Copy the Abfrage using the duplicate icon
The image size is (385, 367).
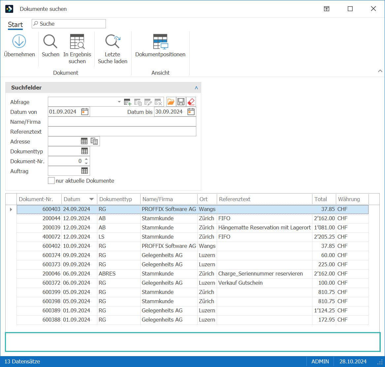tap(138, 102)
